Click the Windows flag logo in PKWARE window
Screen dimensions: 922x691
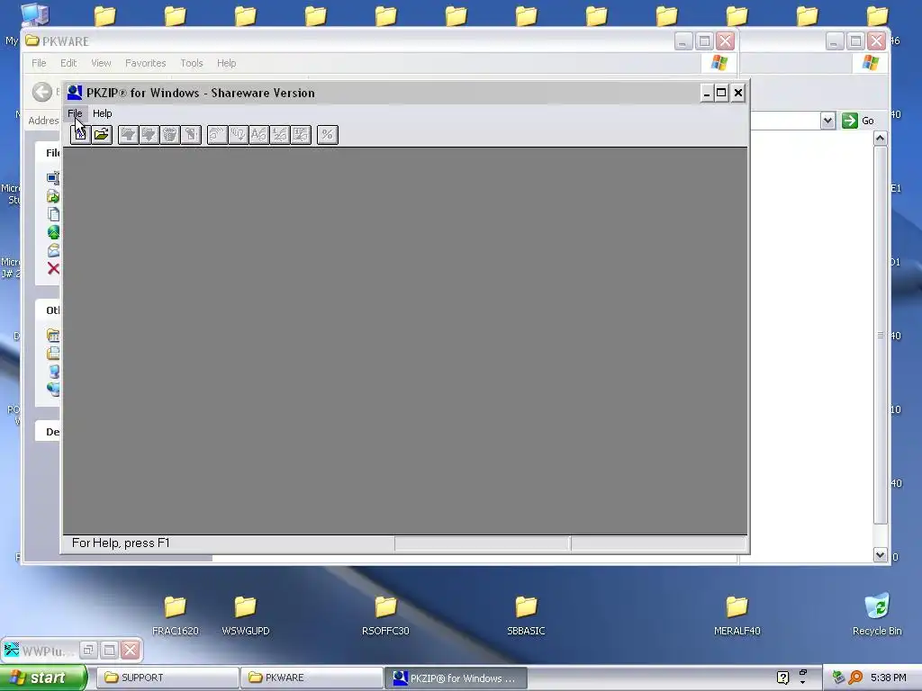pos(719,63)
